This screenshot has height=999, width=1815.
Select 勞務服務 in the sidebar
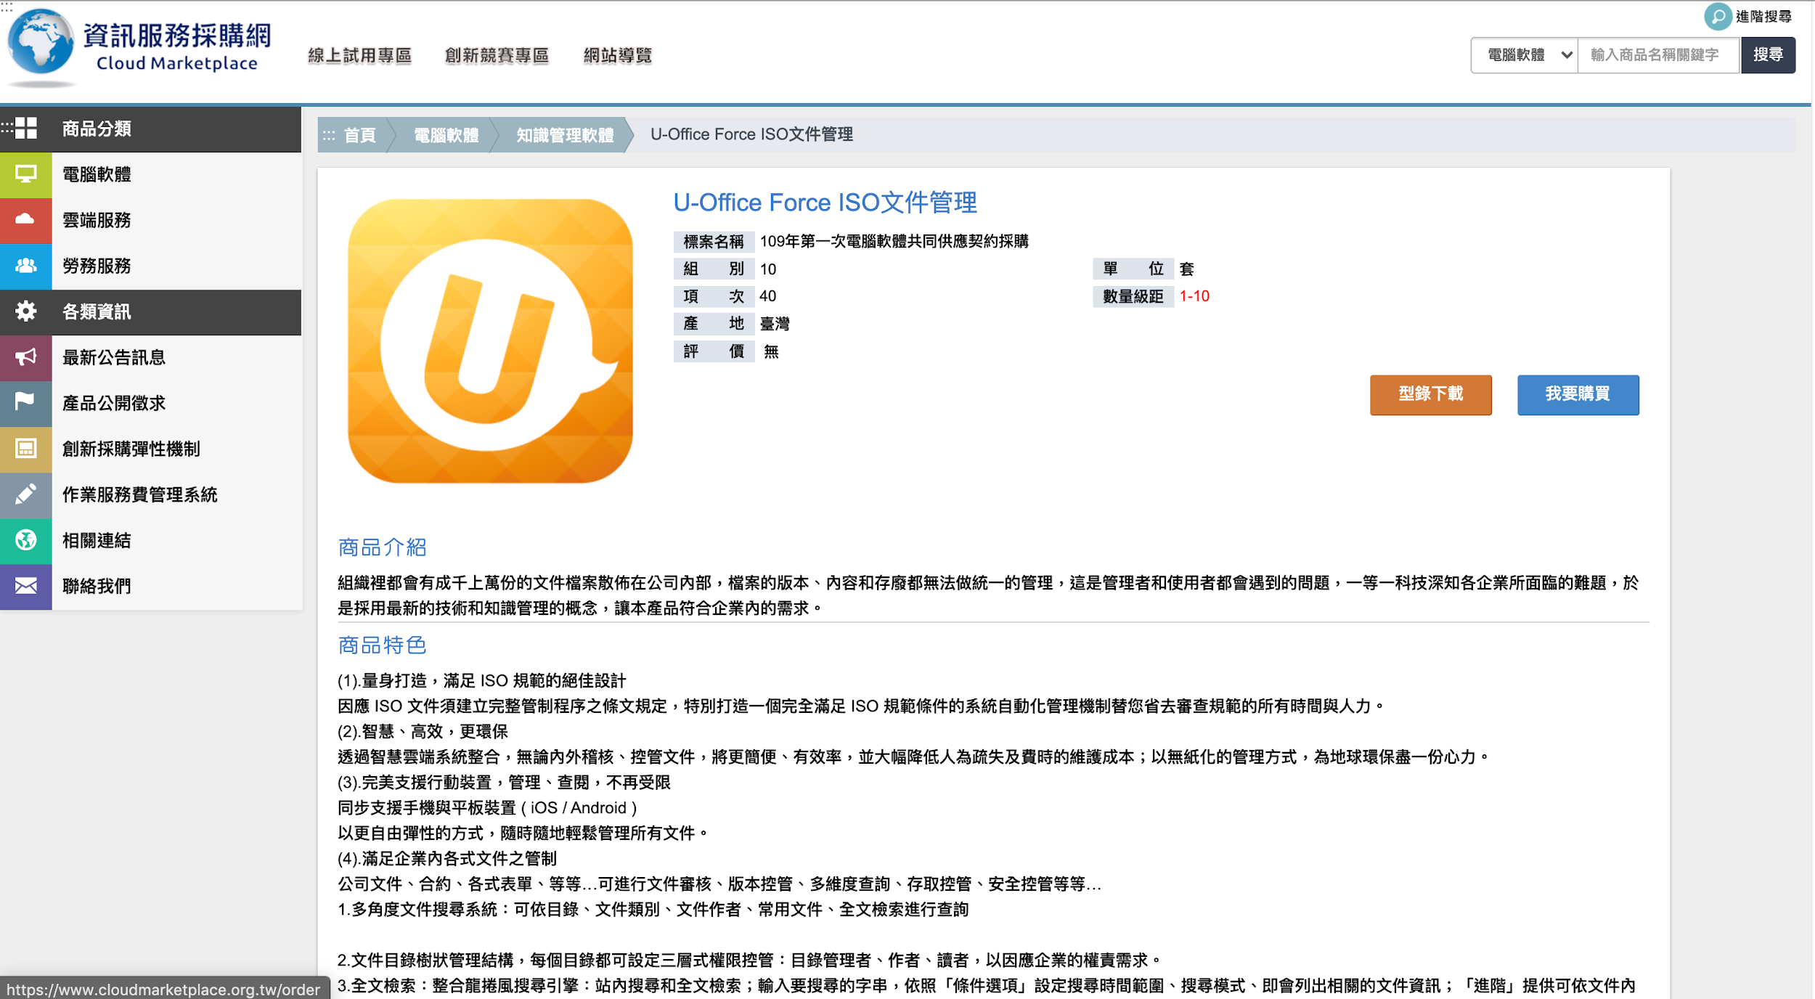pyautogui.click(x=97, y=266)
